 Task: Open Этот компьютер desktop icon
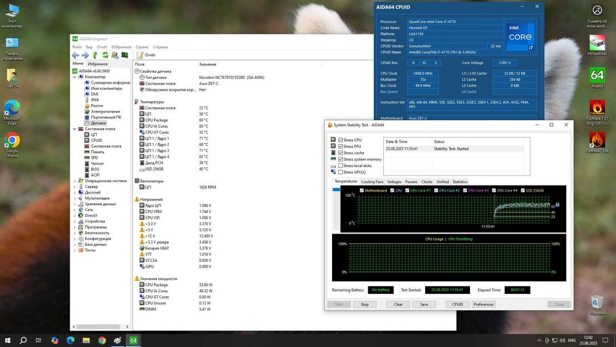point(12,16)
